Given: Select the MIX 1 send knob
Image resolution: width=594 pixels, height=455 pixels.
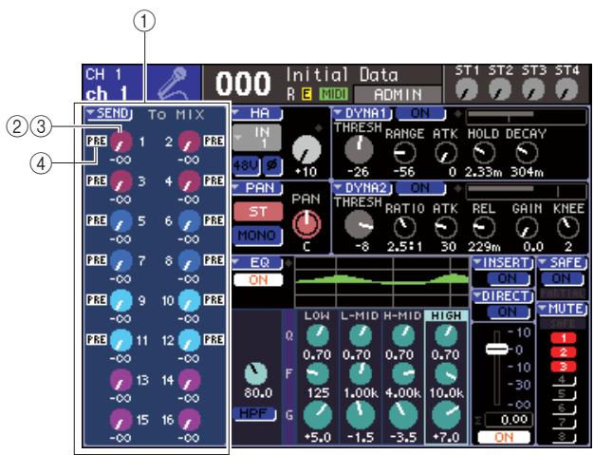Looking at the screenshot, I should (121, 142).
